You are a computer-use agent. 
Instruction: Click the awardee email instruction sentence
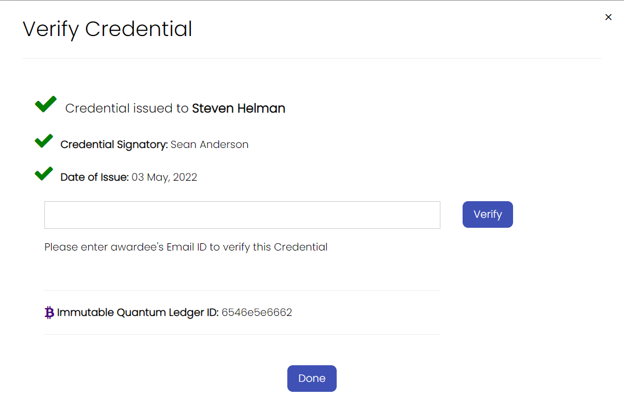click(x=186, y=247)
